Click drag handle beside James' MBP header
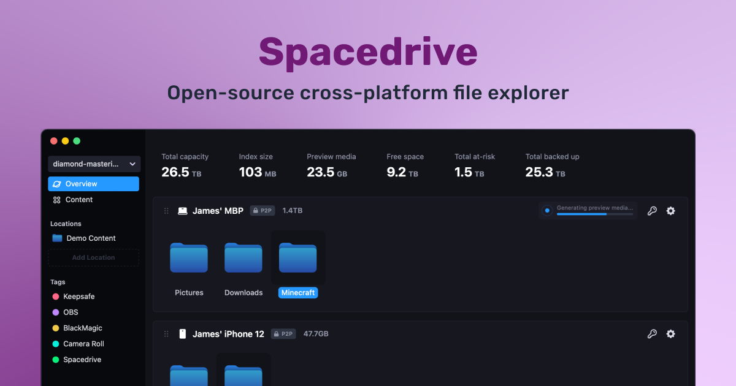736x386 pixels. [x=166, y=210]
